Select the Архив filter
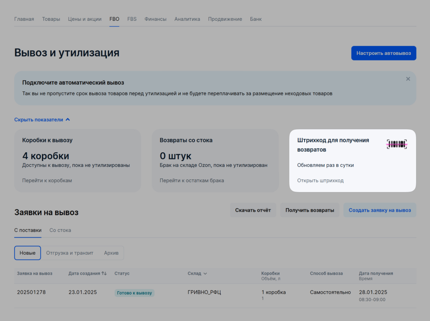This screenshot has height=321, width=430. [x=111, y=253]
